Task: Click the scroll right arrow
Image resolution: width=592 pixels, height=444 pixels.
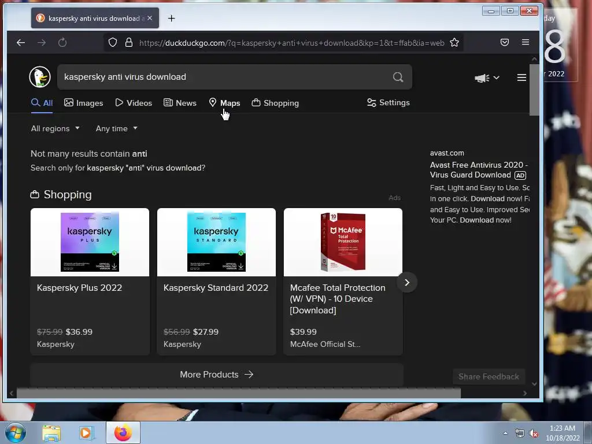Action: (x=525, y=393)
